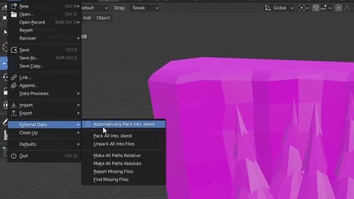Screen dimensions: 354x199
Task: Click the Link chain icon
Action: pos(14,77)
